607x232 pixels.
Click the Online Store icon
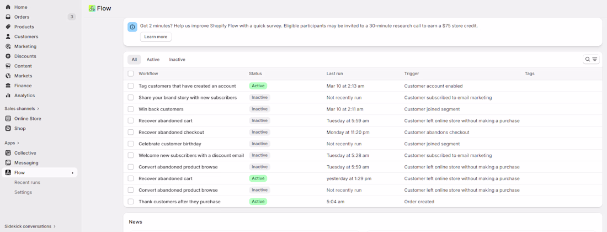pos(8,119)
